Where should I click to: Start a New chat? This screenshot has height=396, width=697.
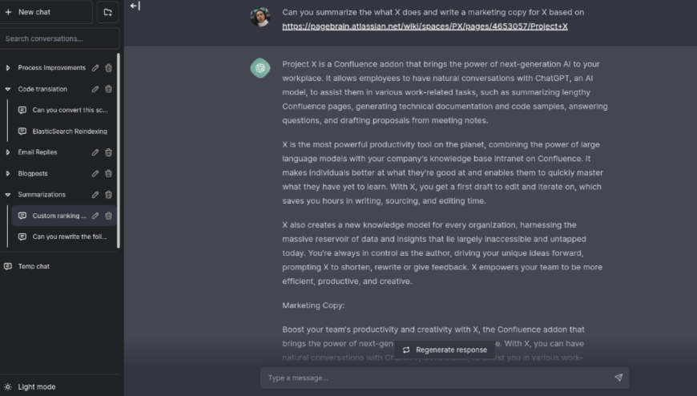tap(46, 12)
